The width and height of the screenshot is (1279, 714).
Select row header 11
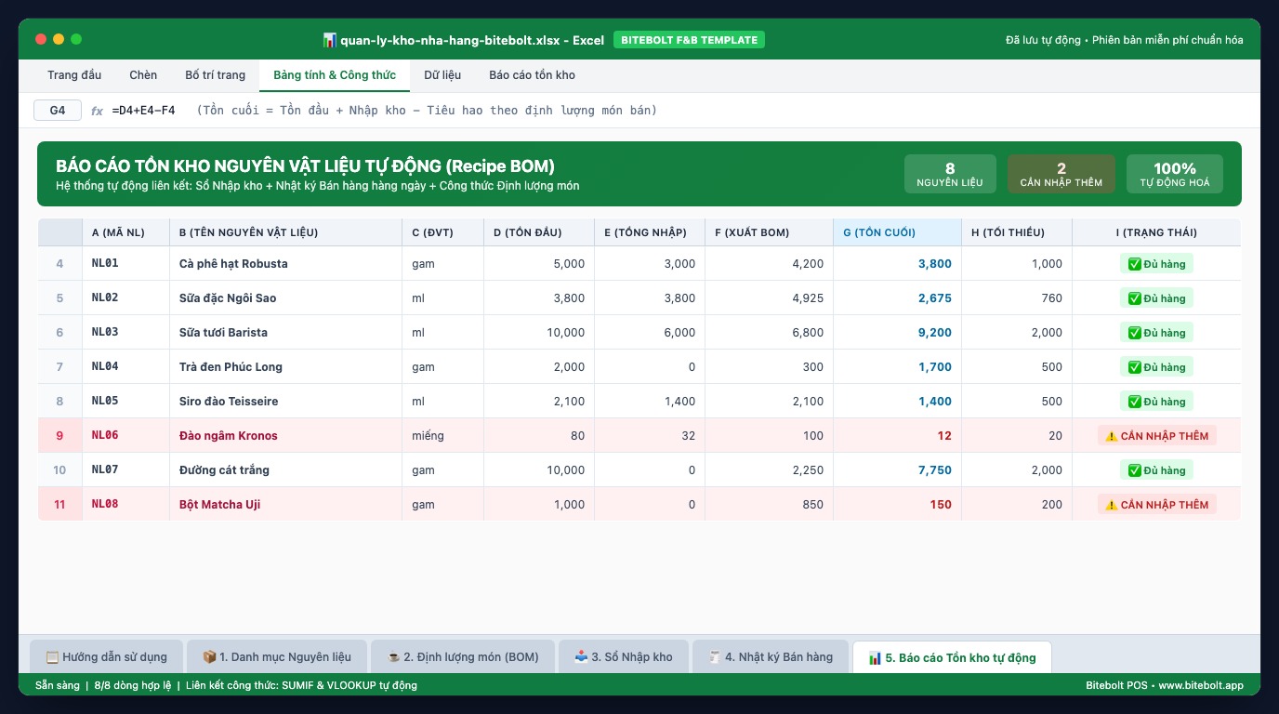point(60,504)
